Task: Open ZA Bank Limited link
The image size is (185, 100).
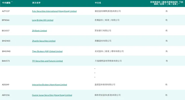Action: [x=39, y=31]
